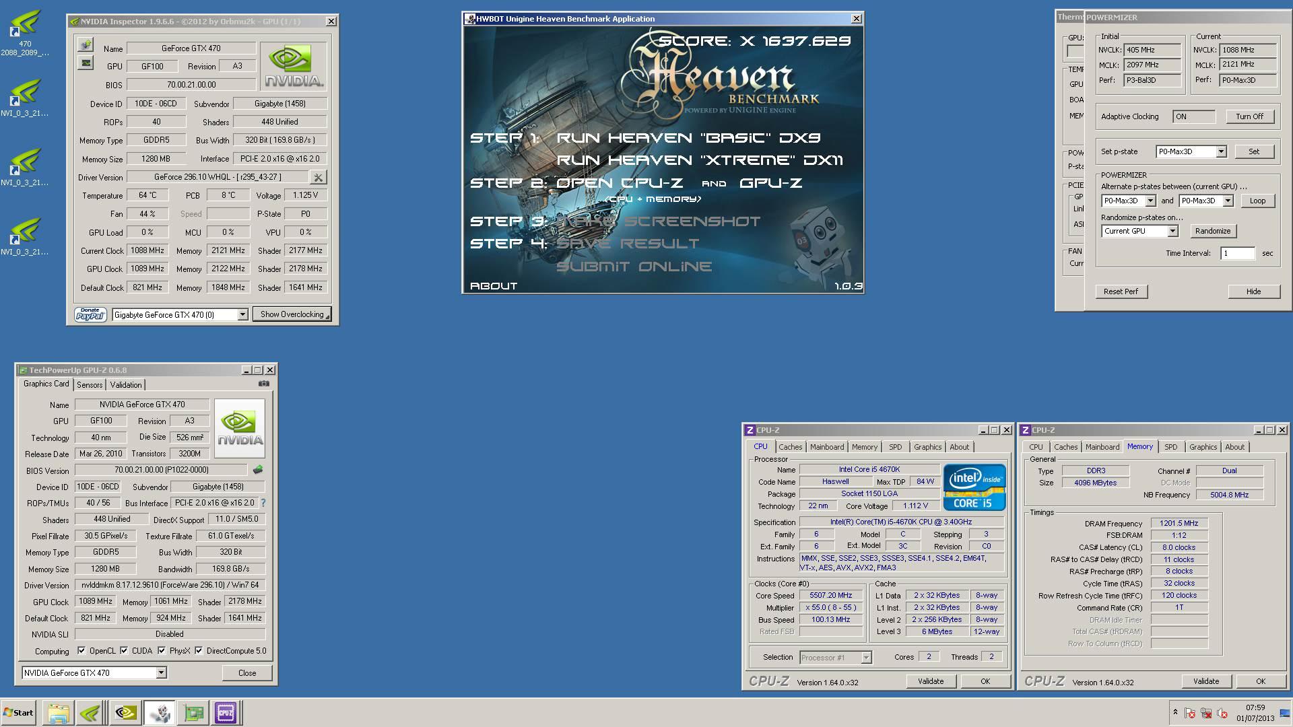
Task: Switch to GPU-Z graphics card taskbar icon
Action: [x=193, y=713]
